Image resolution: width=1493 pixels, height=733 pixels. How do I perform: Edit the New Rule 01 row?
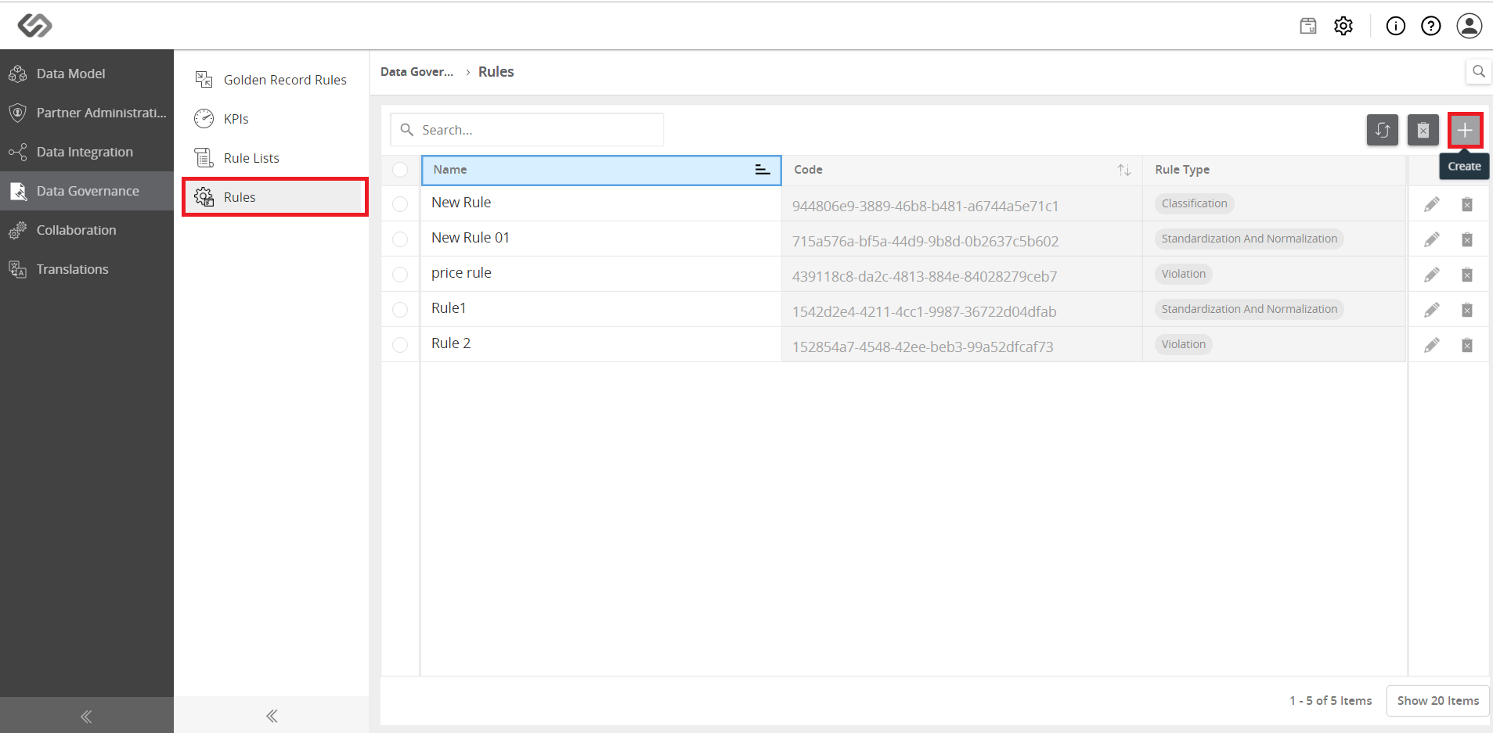(1432, 239)
